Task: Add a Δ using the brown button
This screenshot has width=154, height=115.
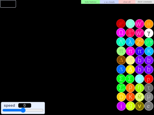Action: 121,60
